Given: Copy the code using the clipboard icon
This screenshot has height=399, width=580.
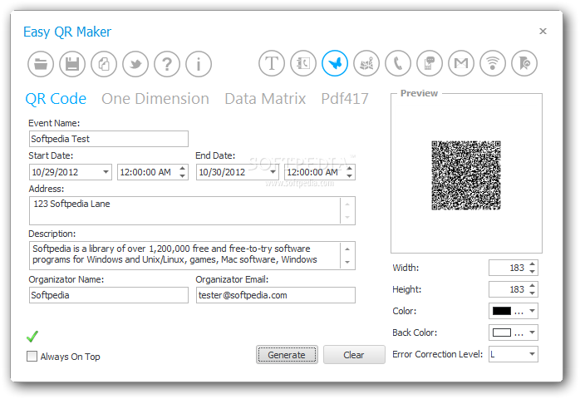Looking at the screenshot, I should tap(104, 64).
